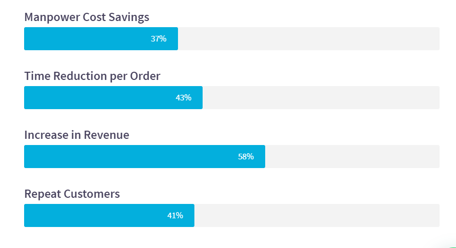Click the 58% value label
This screenshot has height=248, width=456.
pyautogui.click(x=246, y=156)
